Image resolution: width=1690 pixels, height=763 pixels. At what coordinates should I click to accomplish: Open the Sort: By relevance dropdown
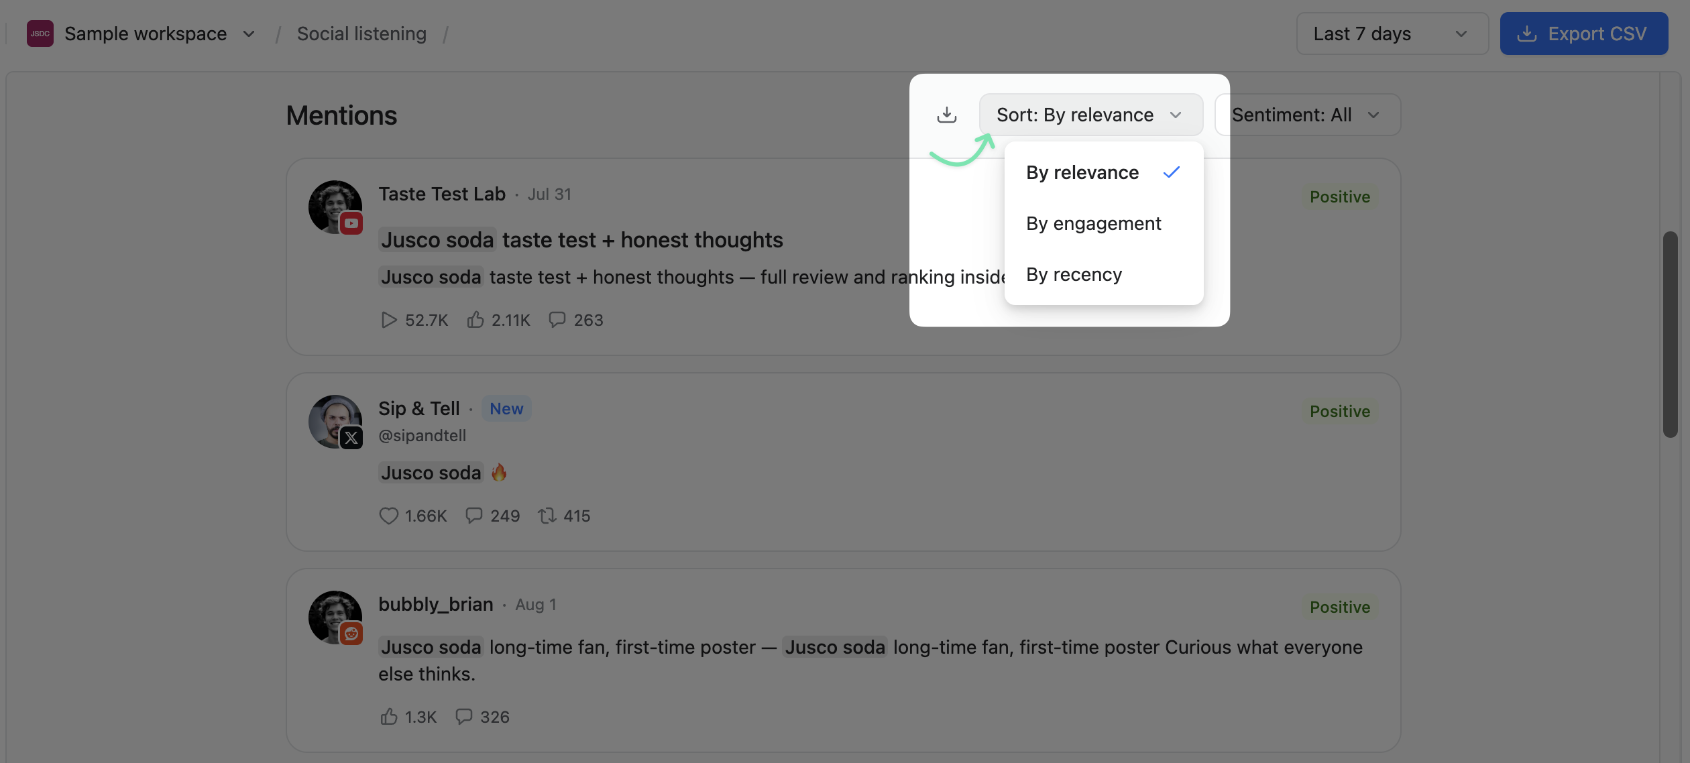[x=1090, y=115]
